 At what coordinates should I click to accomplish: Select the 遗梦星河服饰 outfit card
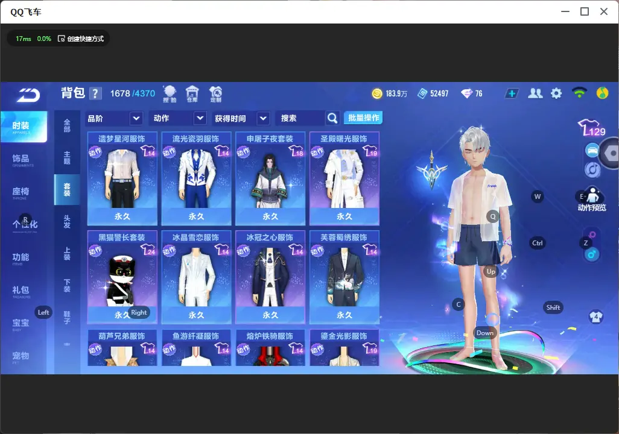(122, 178)
